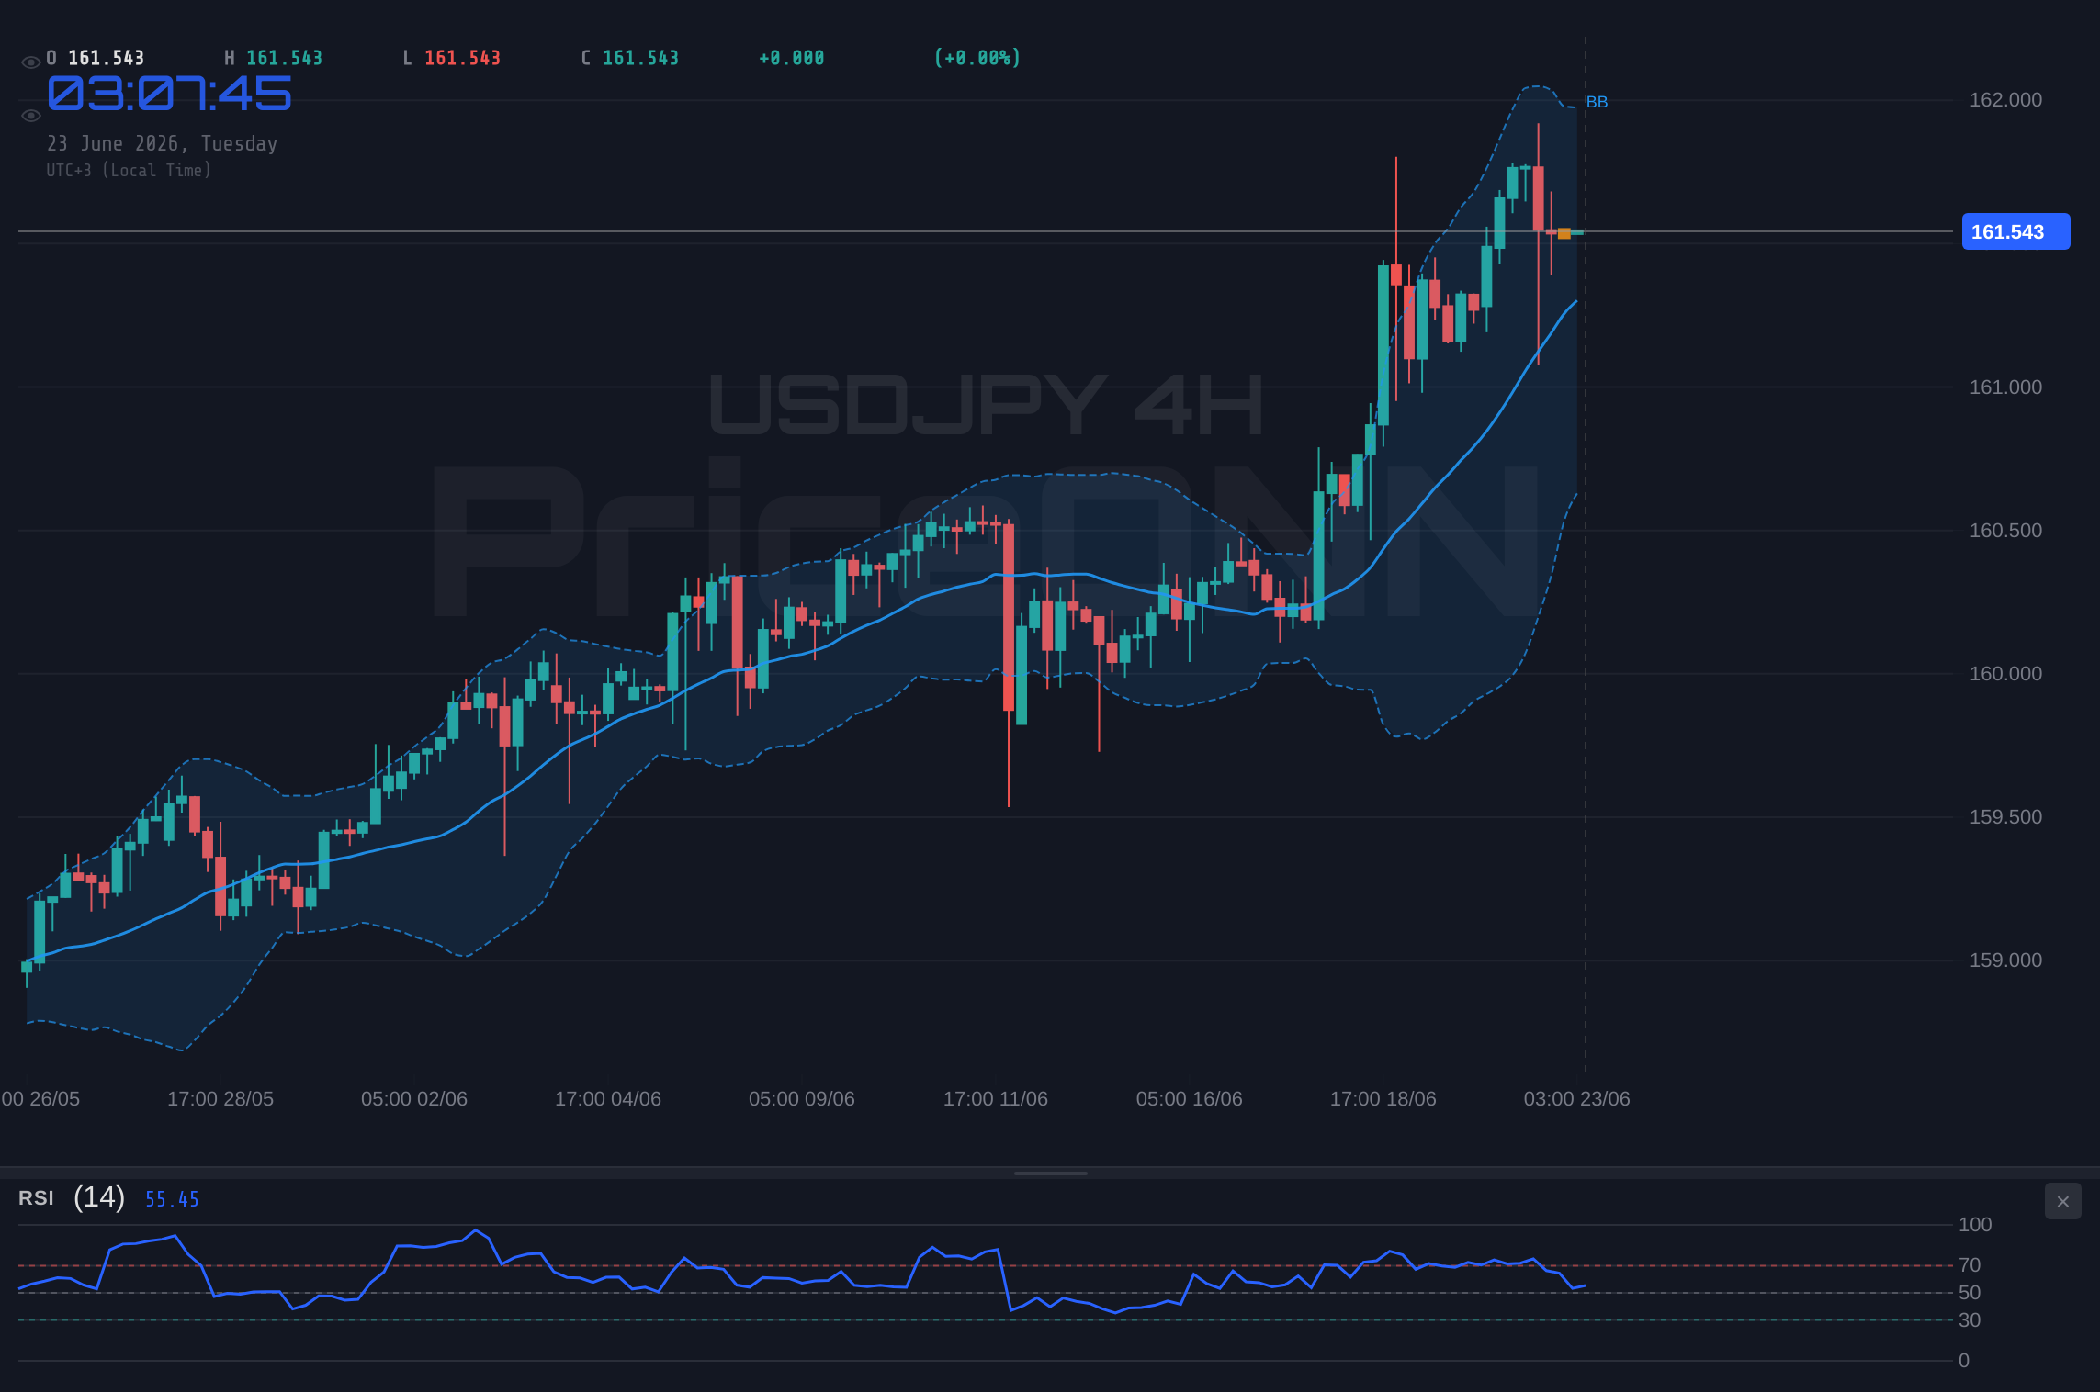Click the 05:00 16/06 time label
The image size is (2100, 1392).
click(1190, 1099)
